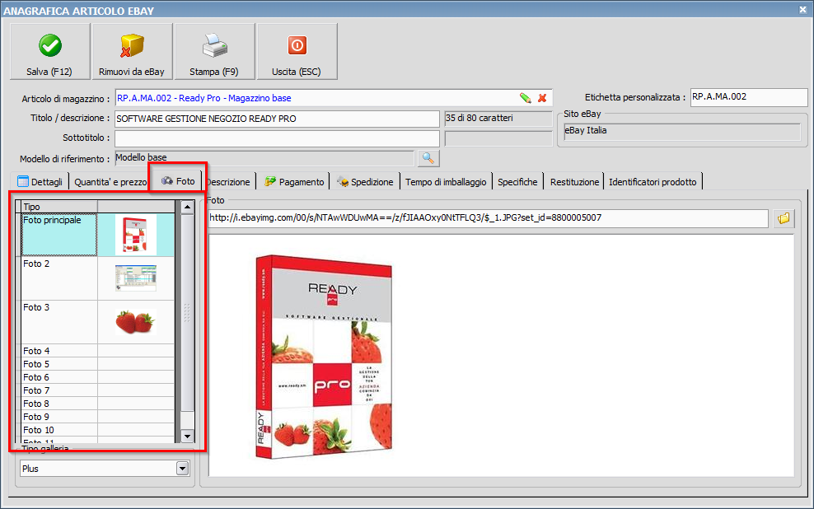Open the Restituzione tab
The image size is (814, 509).
574,182
